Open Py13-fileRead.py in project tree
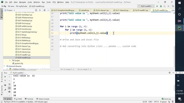 point(24,37)
